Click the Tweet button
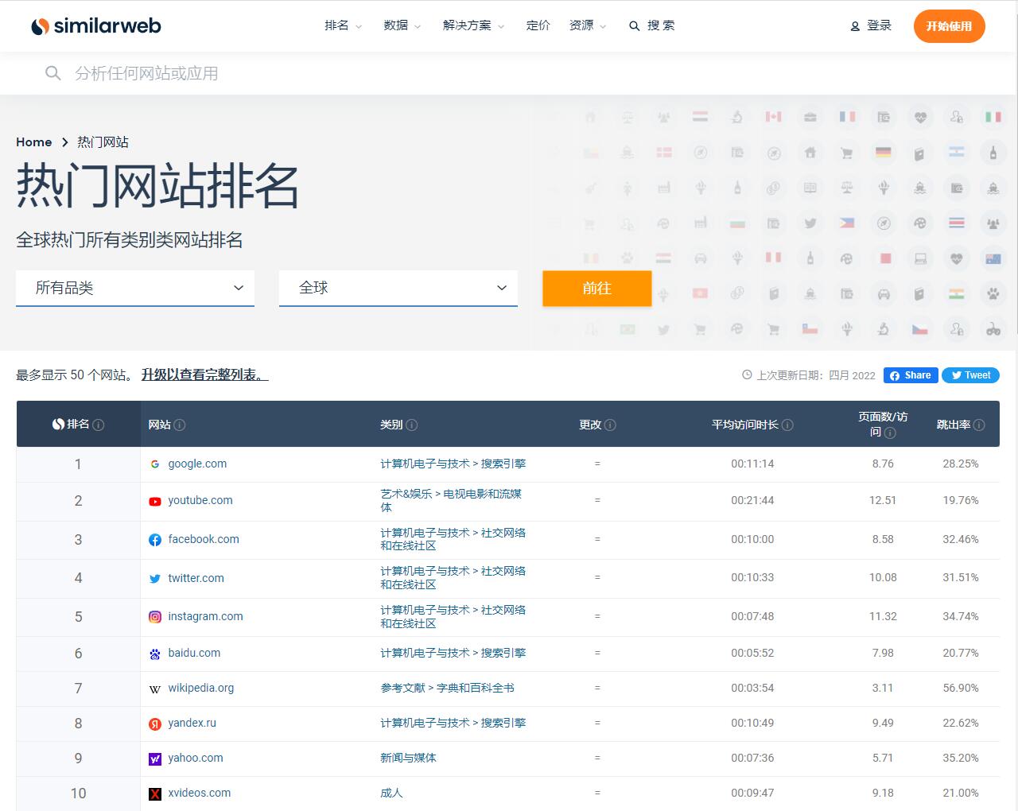Viewport: 1018px width, 811px height. (x=970, y=375)
